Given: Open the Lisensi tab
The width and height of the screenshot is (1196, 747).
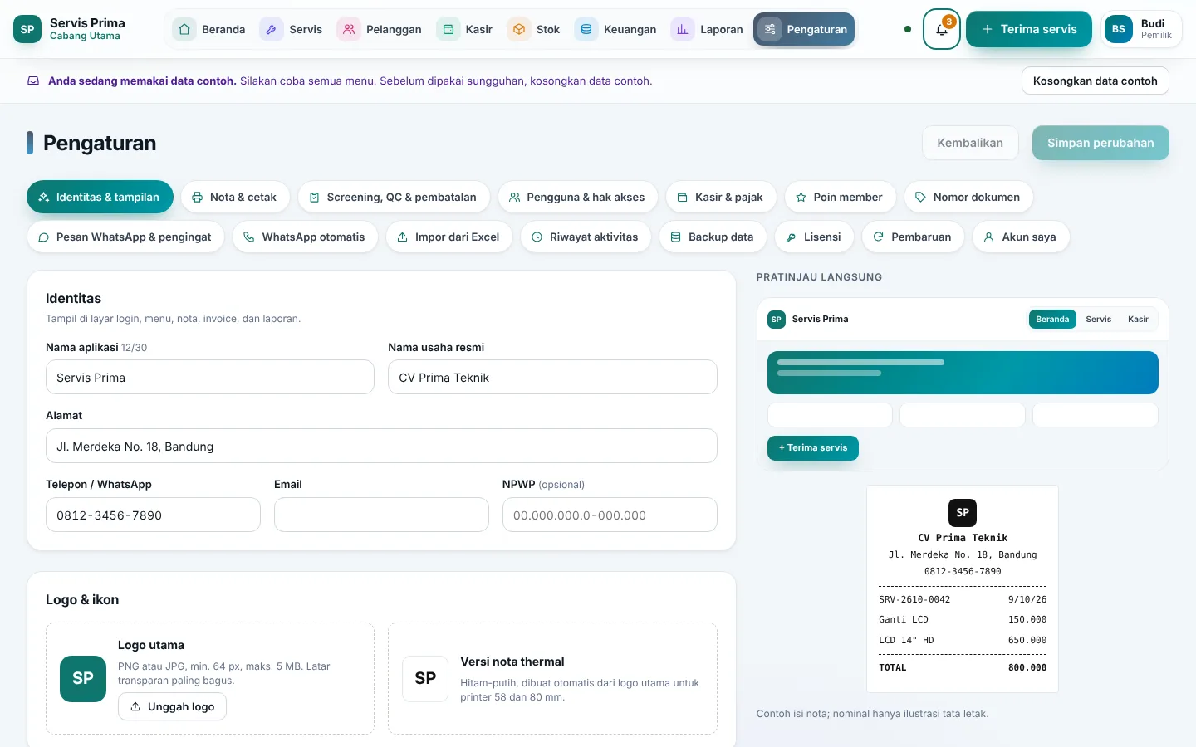Looking at the screenshot, I should click(814, 237).
